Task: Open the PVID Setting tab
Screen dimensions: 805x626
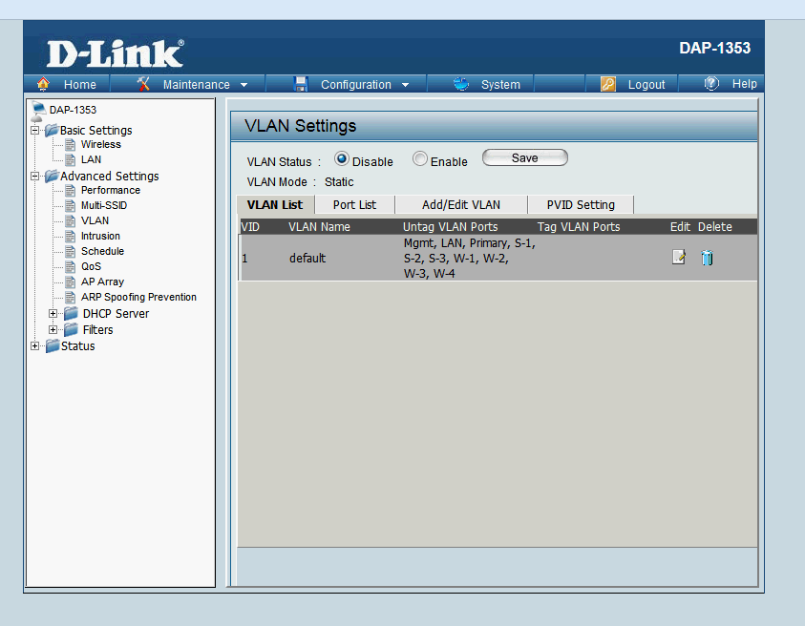Action: click(x=581, y=205)
